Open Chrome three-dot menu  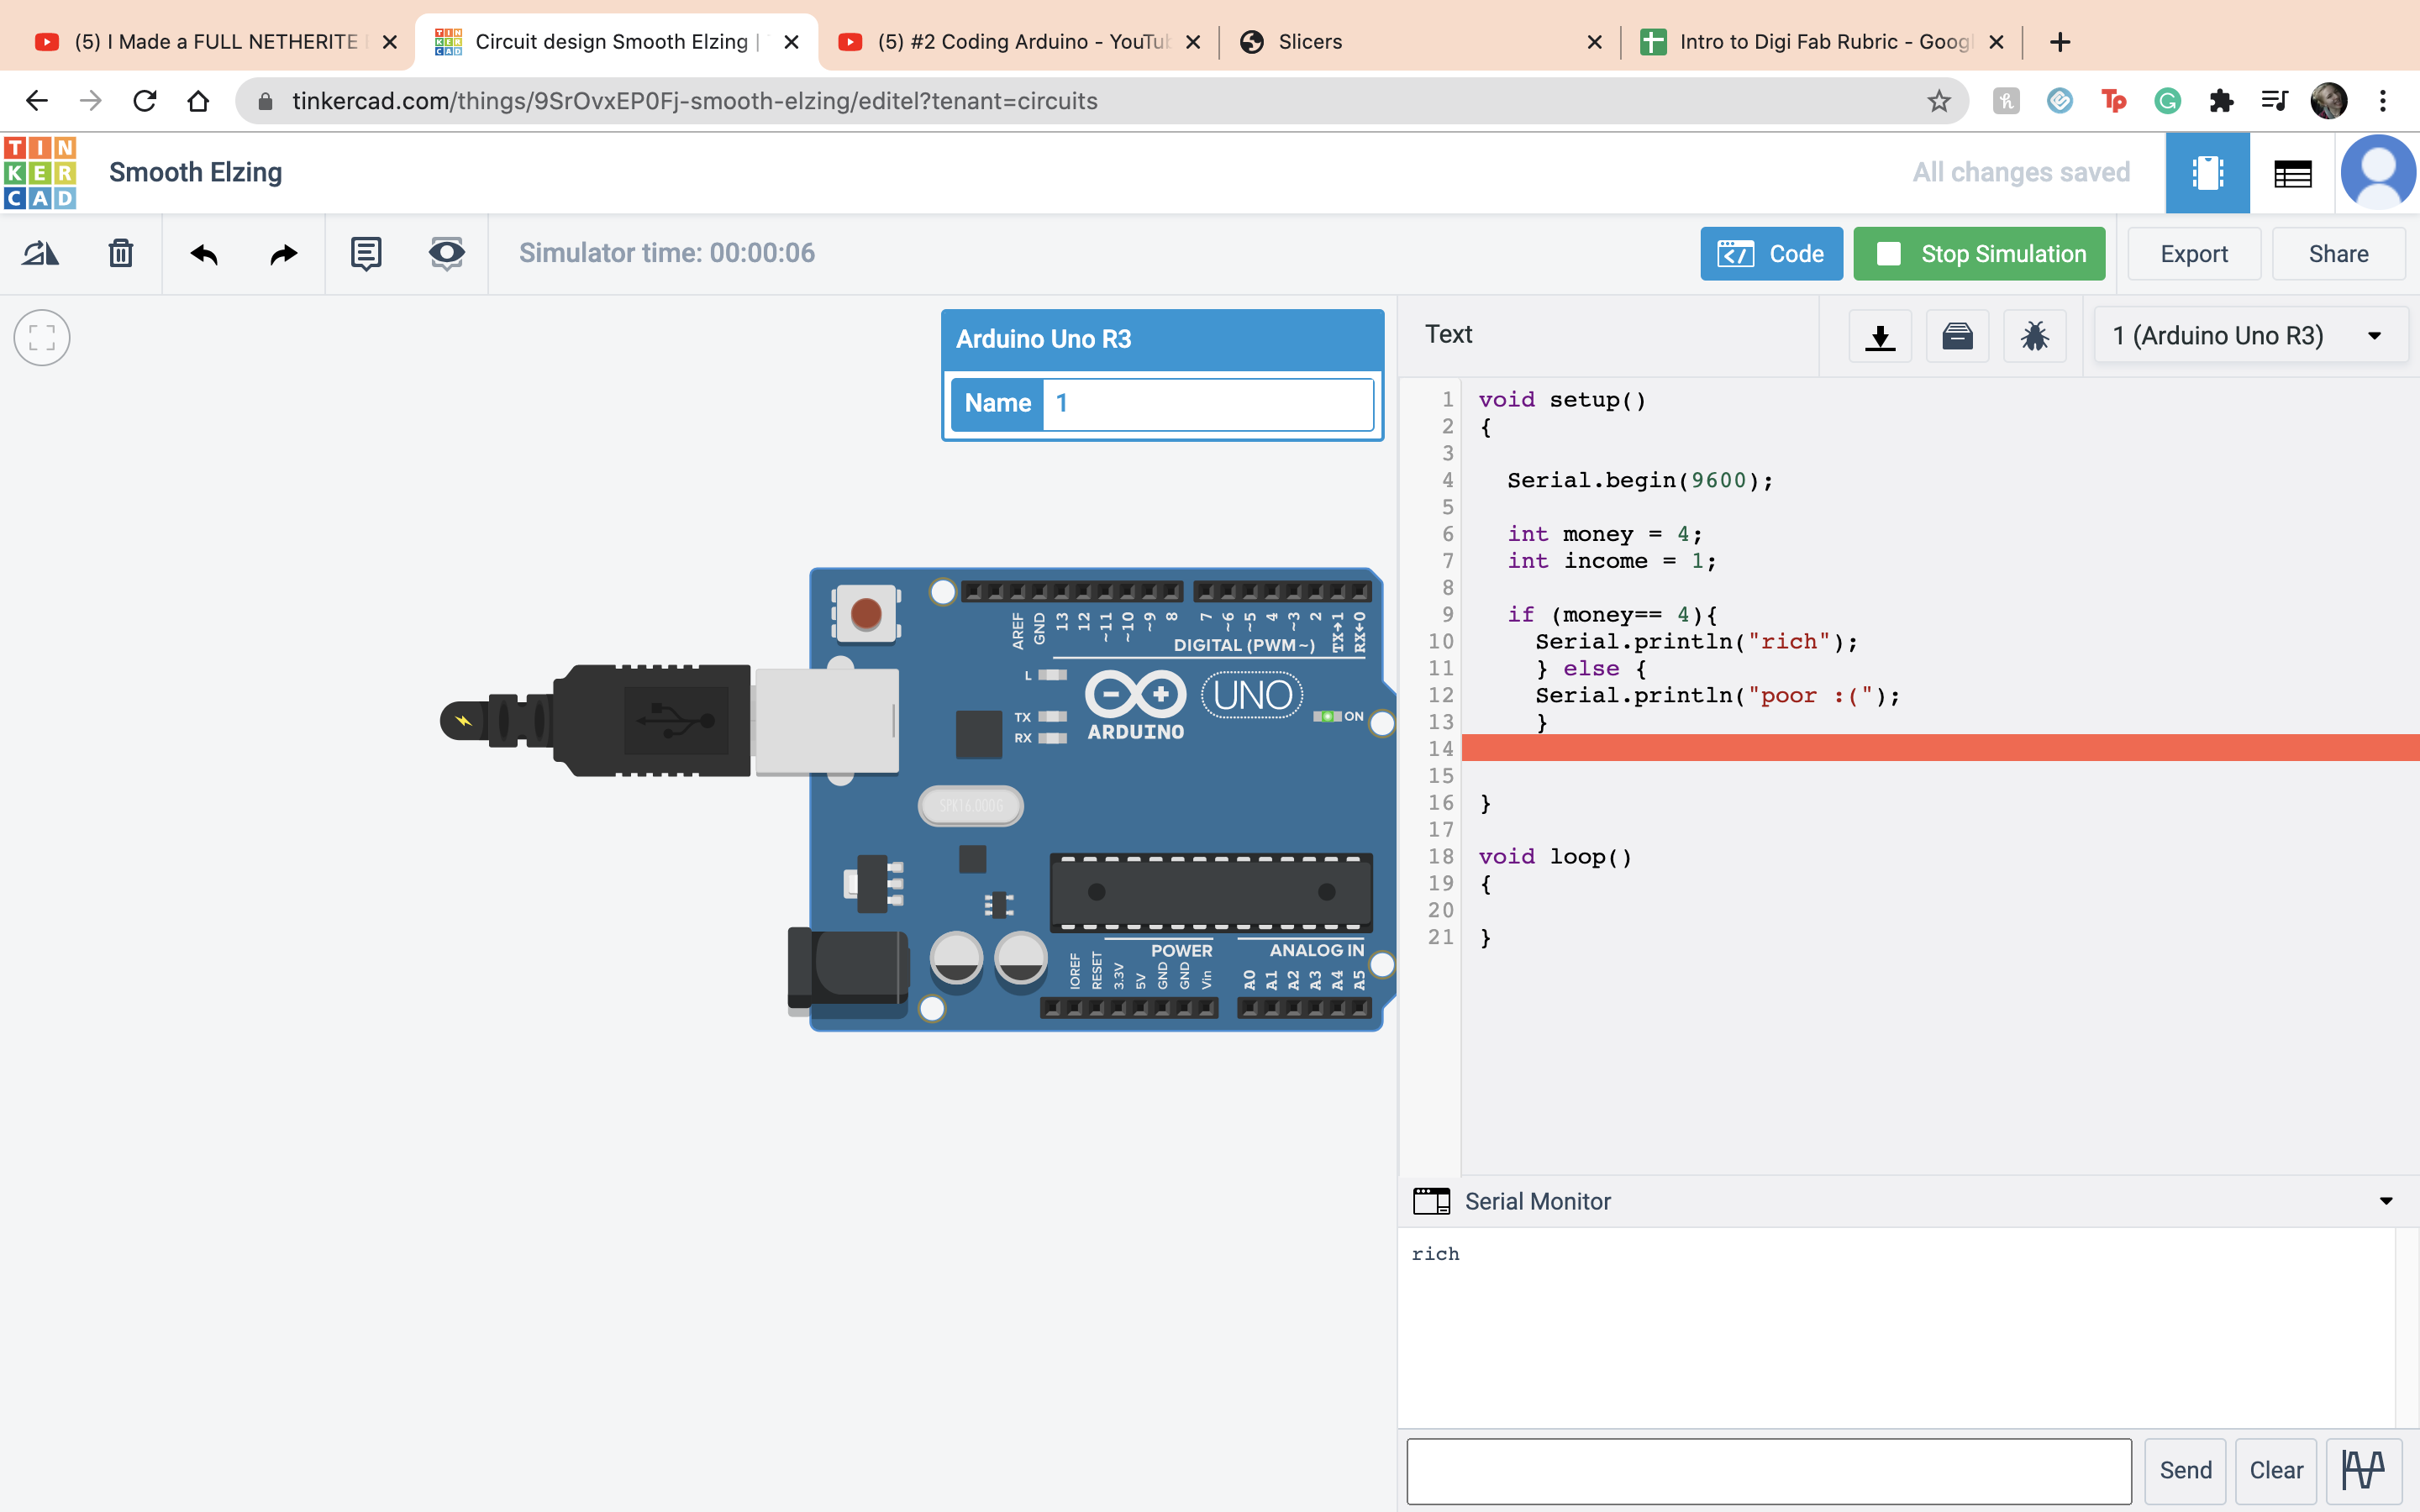click(2383, 101)
